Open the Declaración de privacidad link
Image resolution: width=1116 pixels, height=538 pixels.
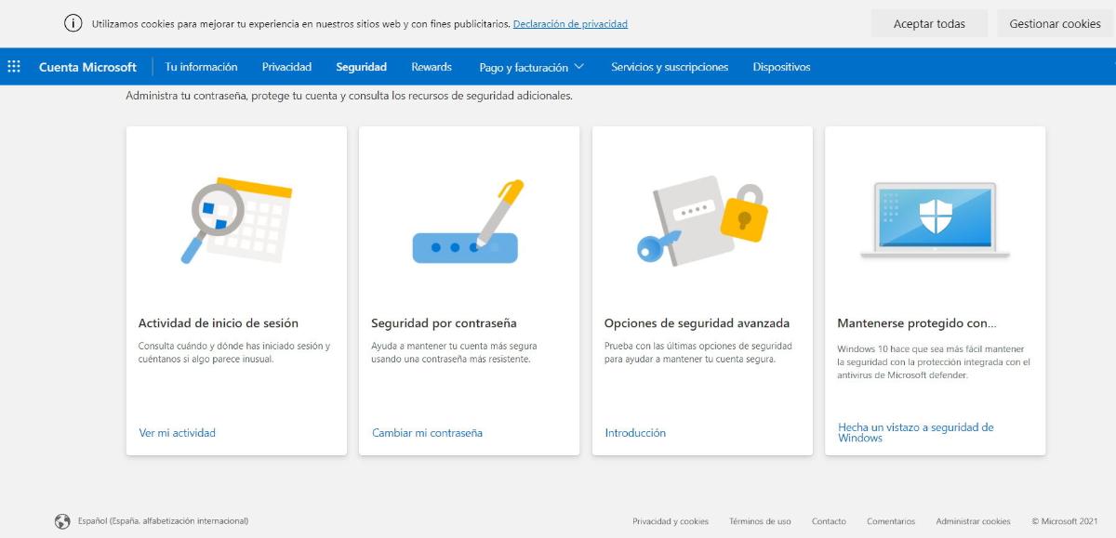[x=570, y=24]
